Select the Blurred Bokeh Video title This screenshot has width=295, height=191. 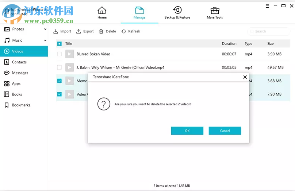(x=93, y=54)
